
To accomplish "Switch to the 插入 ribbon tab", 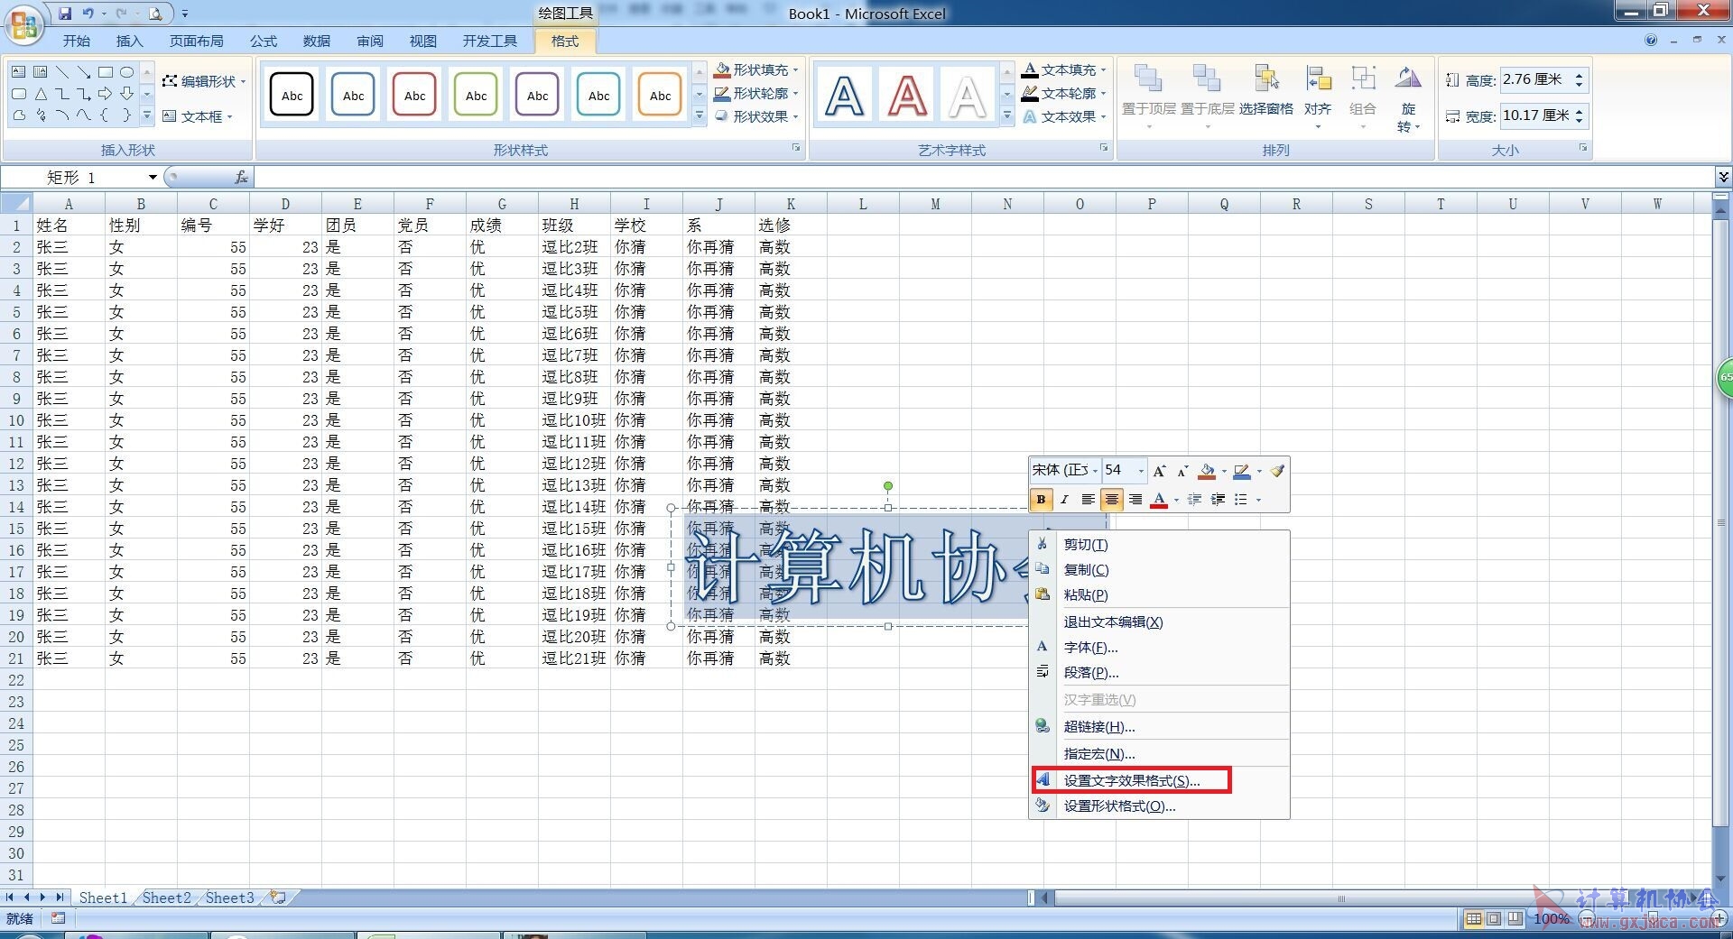I will pos(130,41).
